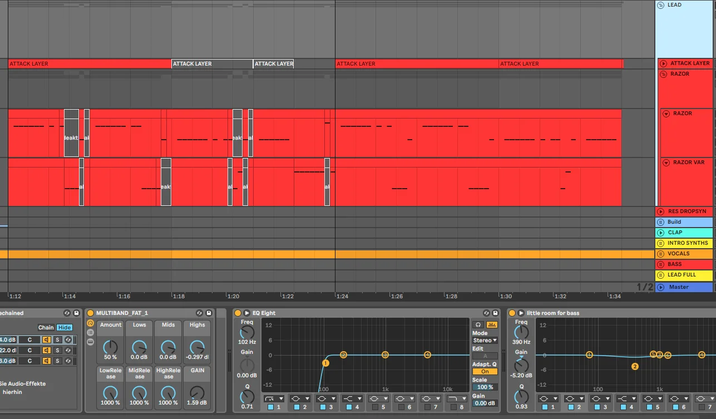The image size is (716, 419).
Task: Click the play icon on CLAP track
Action: click(x=660, y=233)
